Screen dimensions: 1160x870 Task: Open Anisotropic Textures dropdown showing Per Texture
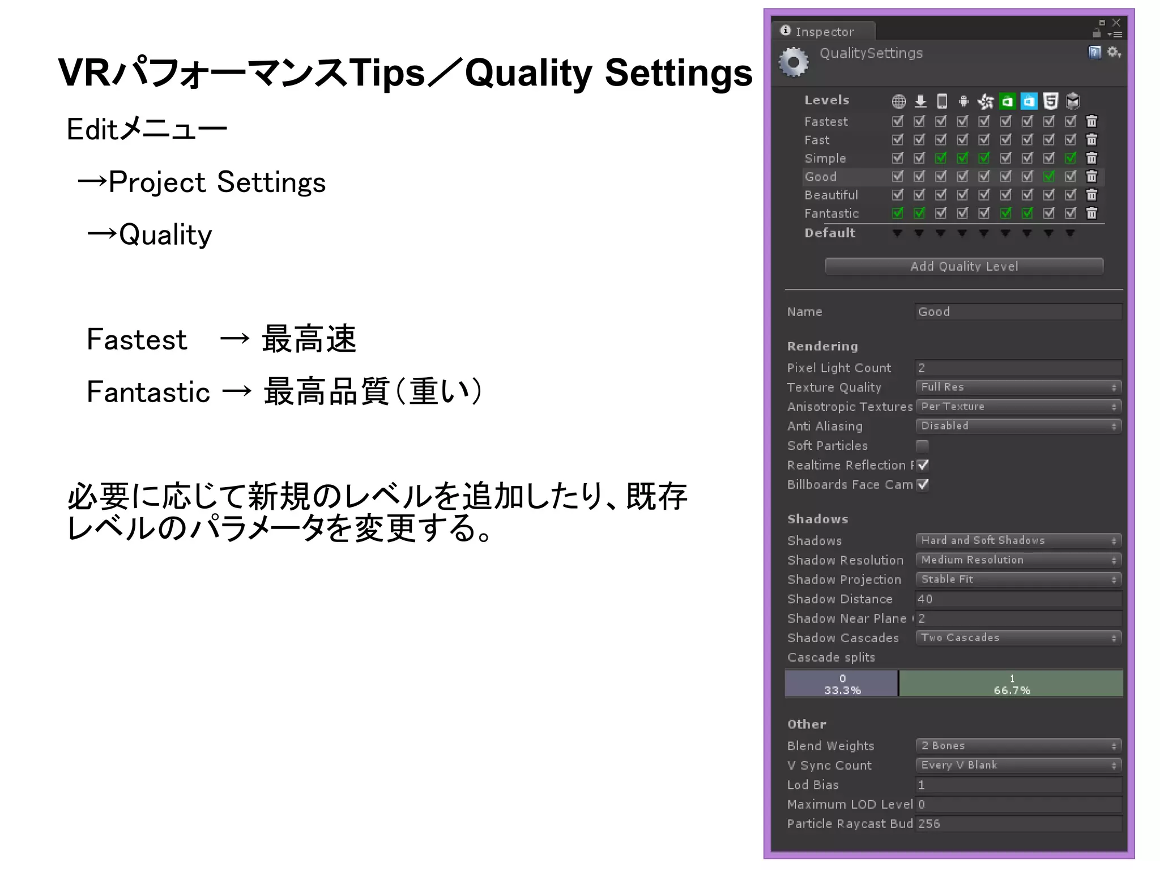(x=1018, y=407)
